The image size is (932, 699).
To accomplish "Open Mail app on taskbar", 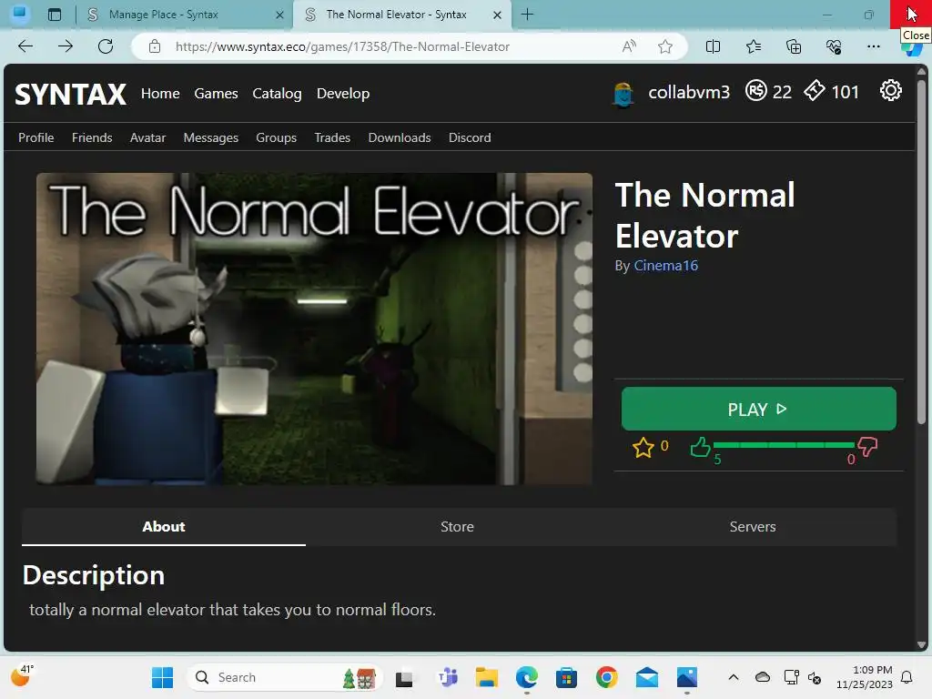I will (x=647, y=677).
